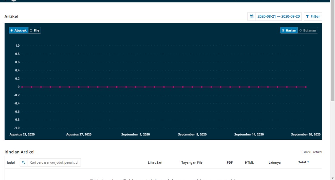Click the Lihat Sari column header
This screenshot has height=180, width=335.
click(155, 163)
